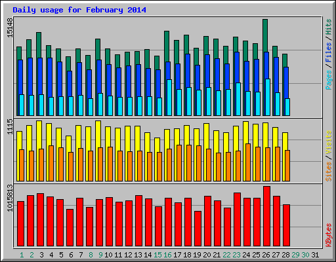Click day label '13' on axis

(138, 255)
